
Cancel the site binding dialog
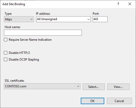(119, 101)
